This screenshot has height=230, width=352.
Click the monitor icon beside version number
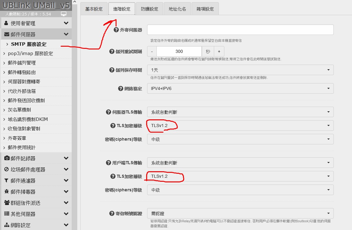(64, 14)
